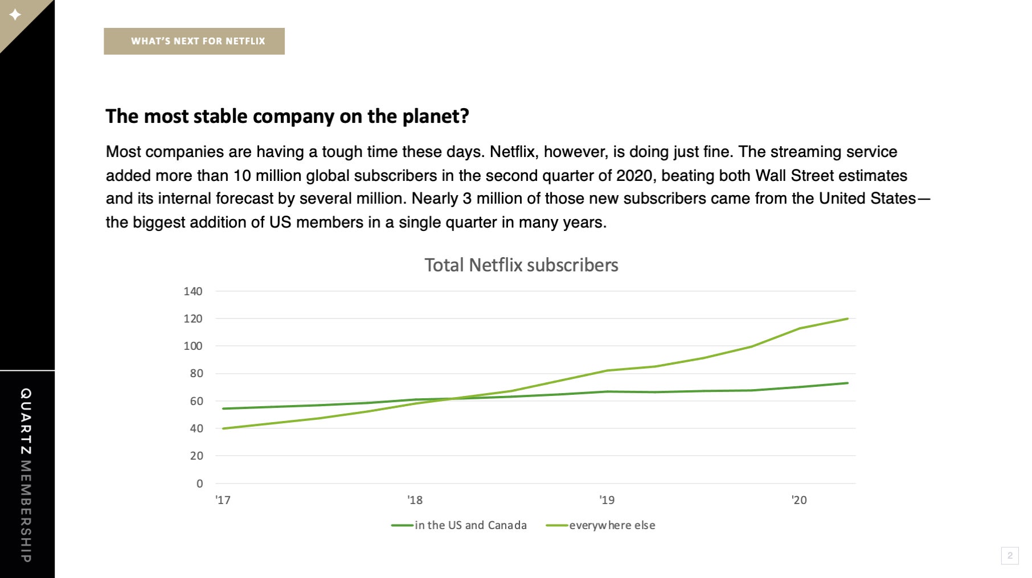Click the 0 y-axis value

point(199,484)
